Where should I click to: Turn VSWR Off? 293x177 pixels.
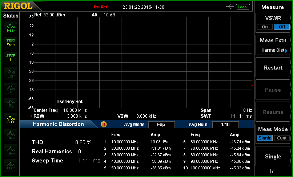tap(282, 27)
